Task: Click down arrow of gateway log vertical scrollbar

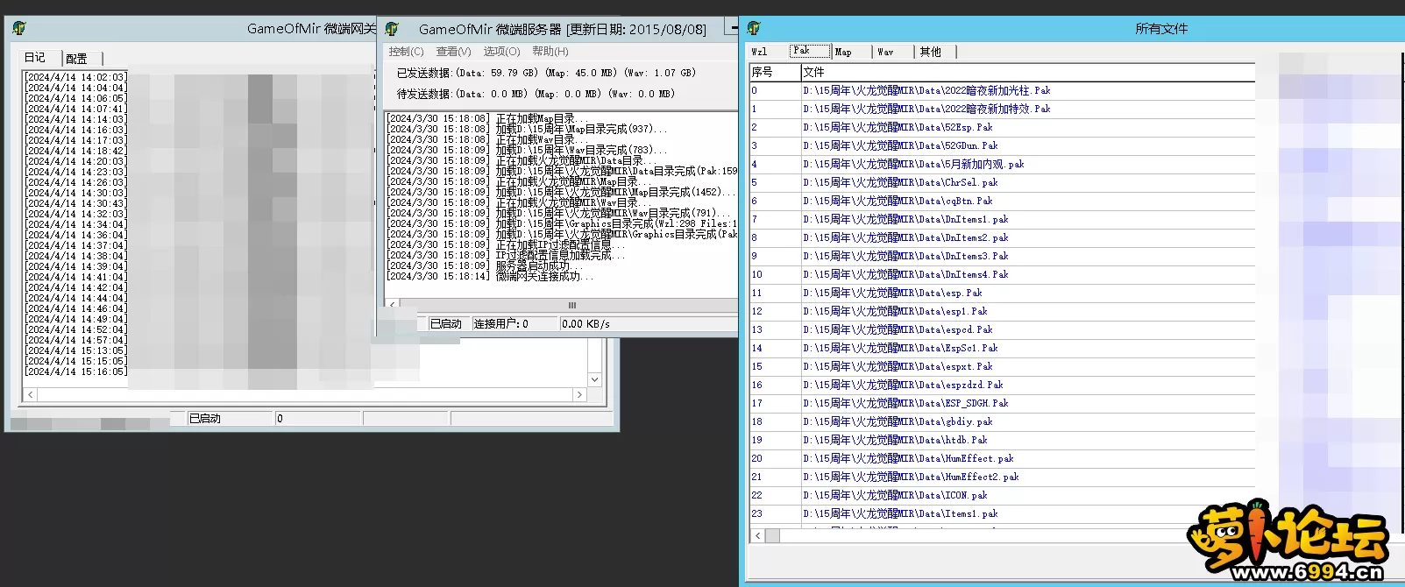Action: pyautogui.click(x=595, y=379)
